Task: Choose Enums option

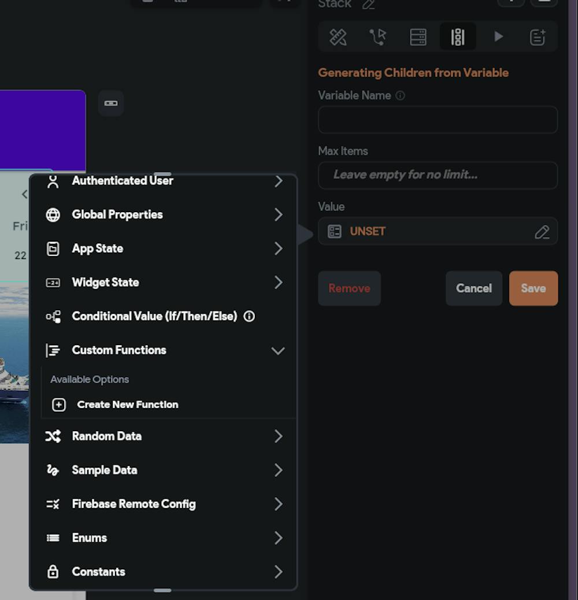Action: 164,538
